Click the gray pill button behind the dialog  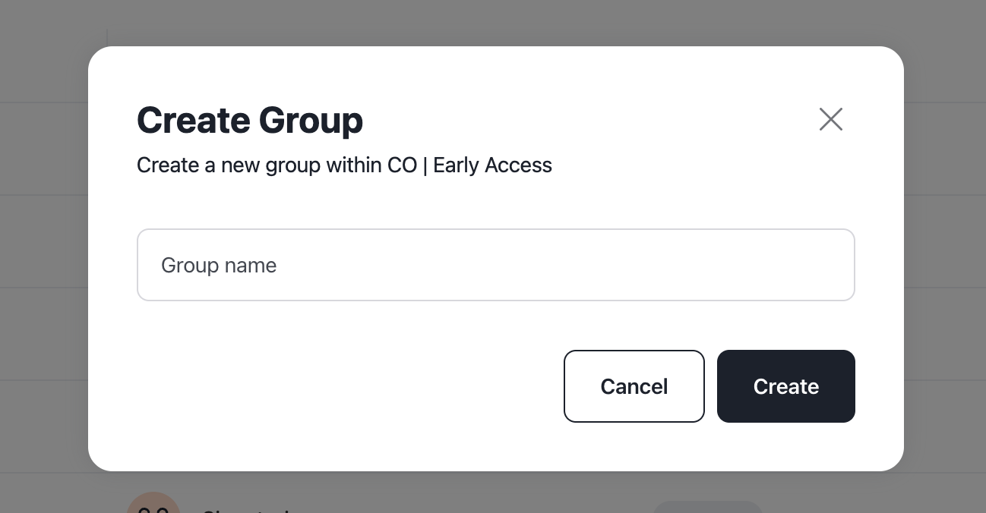[x=707, y=507]
